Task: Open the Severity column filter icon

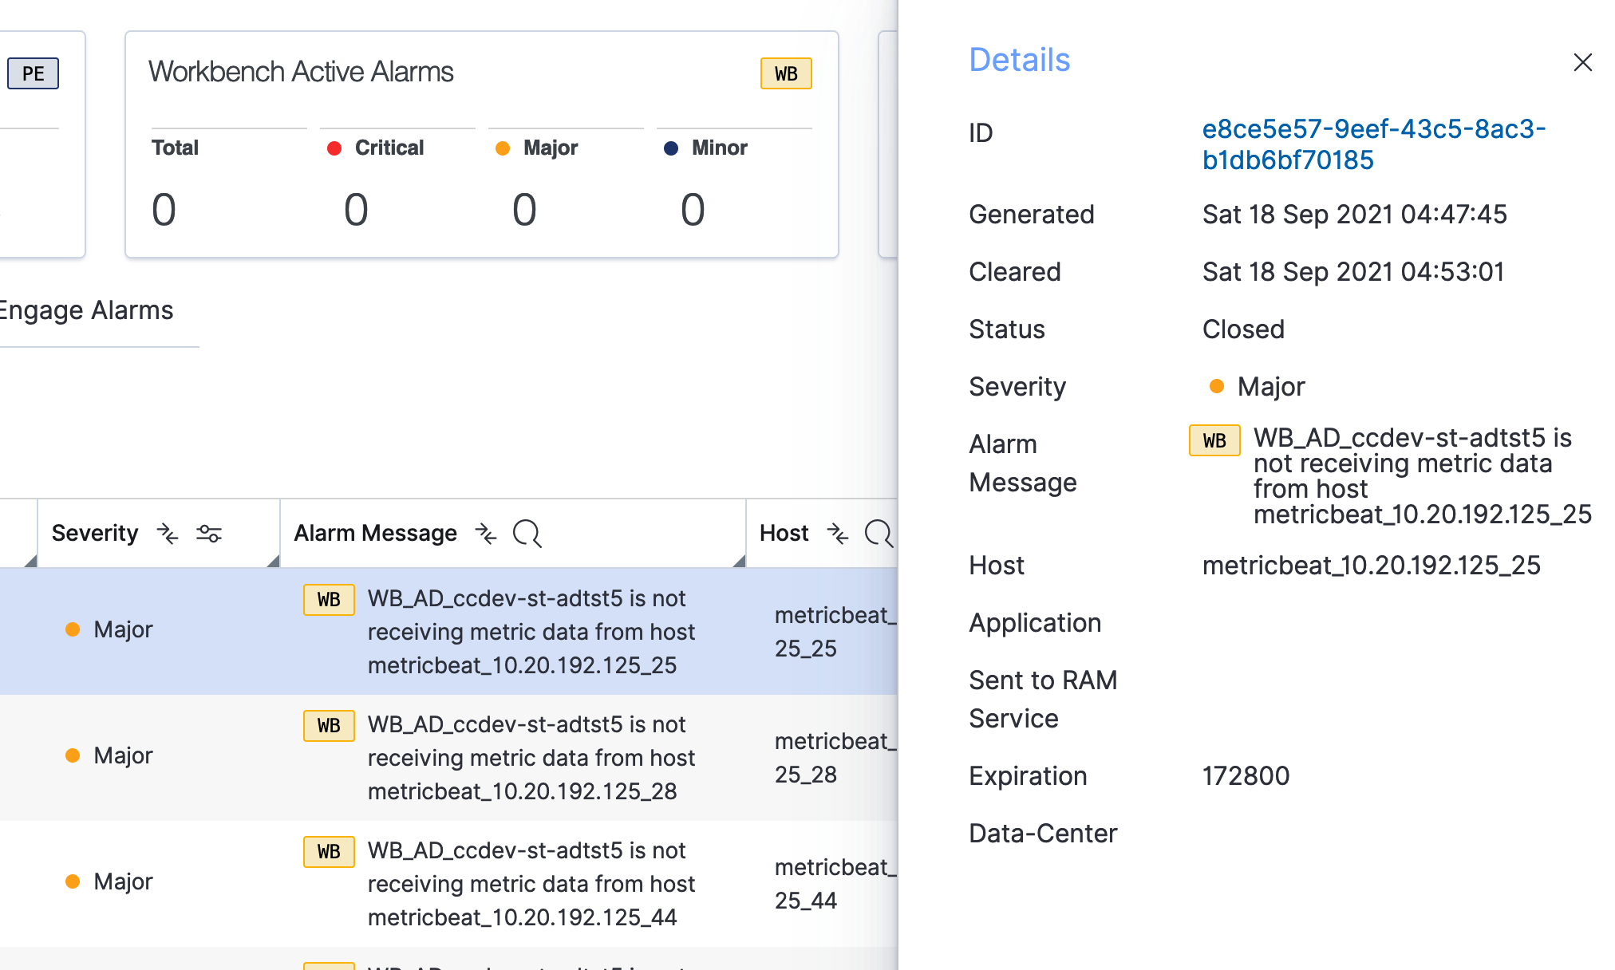Action: 209,533
